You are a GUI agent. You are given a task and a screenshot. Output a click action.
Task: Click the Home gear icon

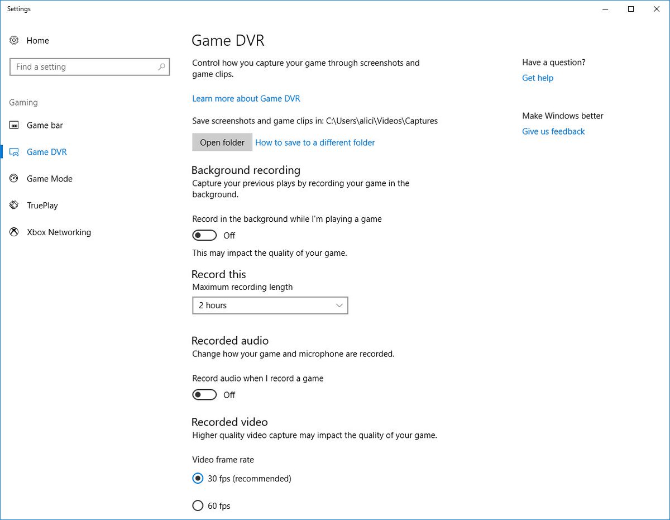[x=14, y=40]
